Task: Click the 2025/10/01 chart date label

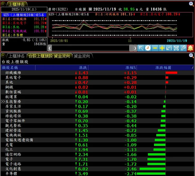Action: point(59,41)
